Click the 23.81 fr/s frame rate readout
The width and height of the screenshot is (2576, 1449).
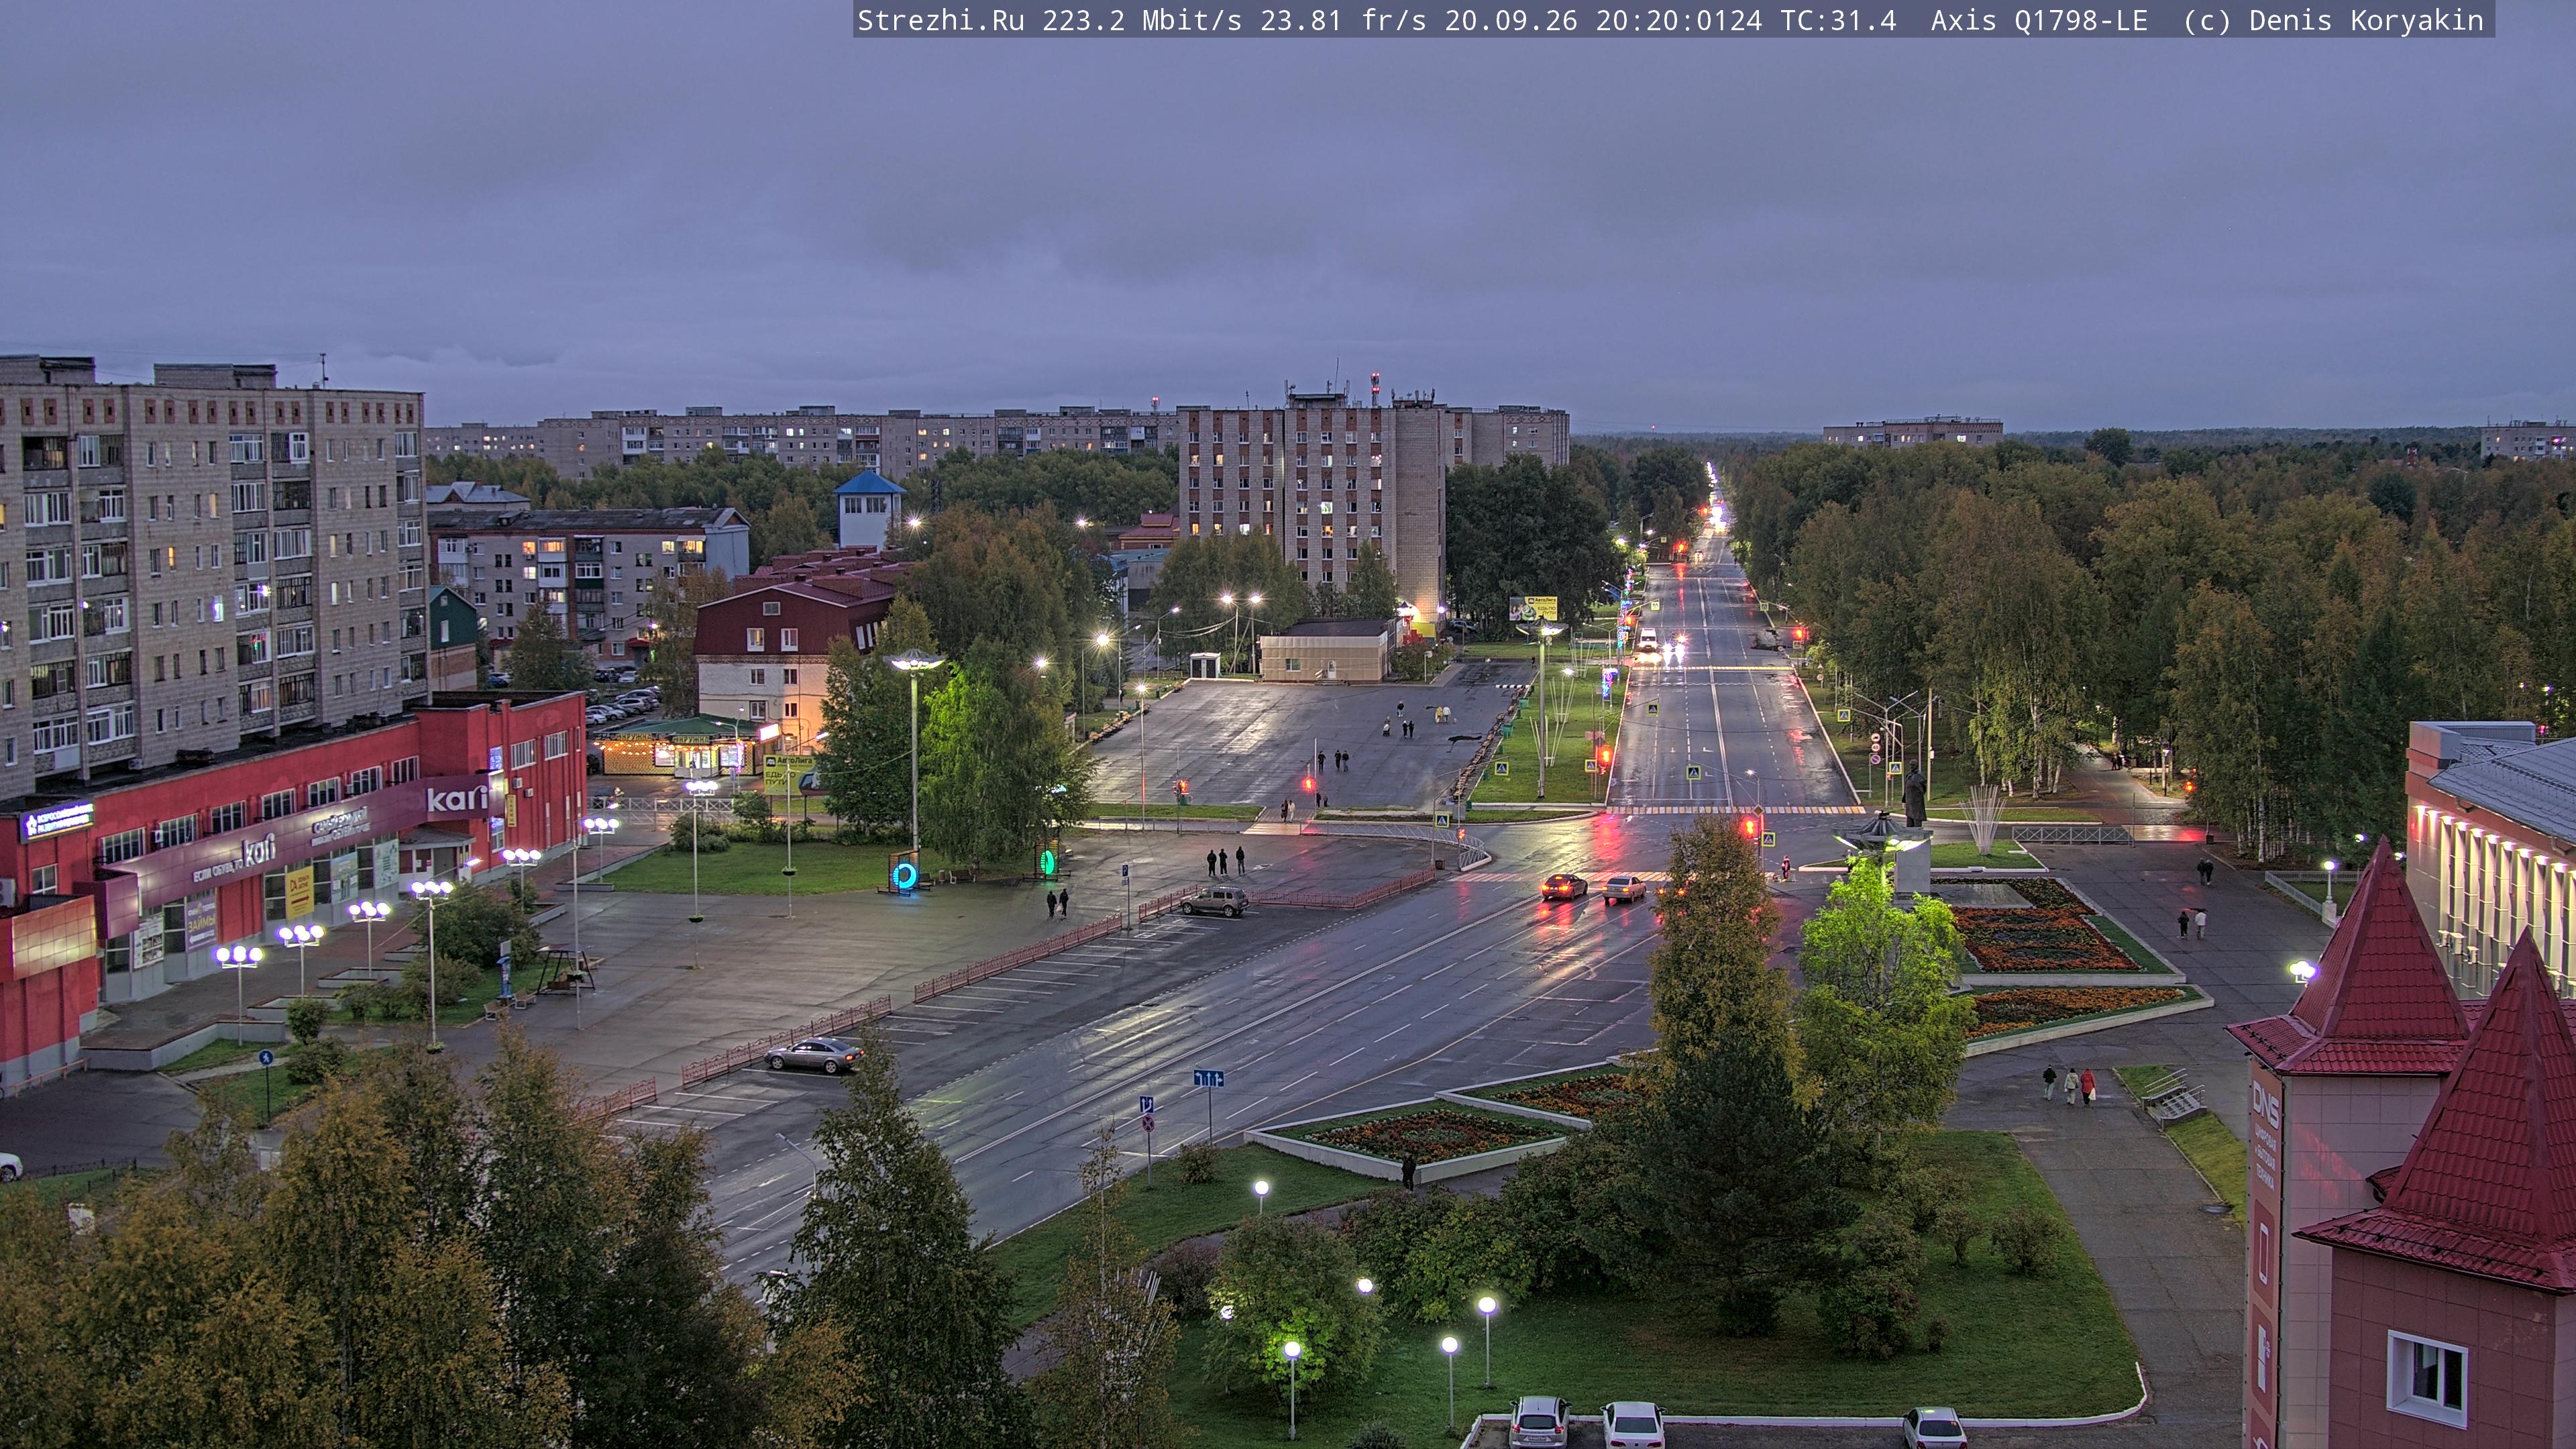click(1343, 20)
